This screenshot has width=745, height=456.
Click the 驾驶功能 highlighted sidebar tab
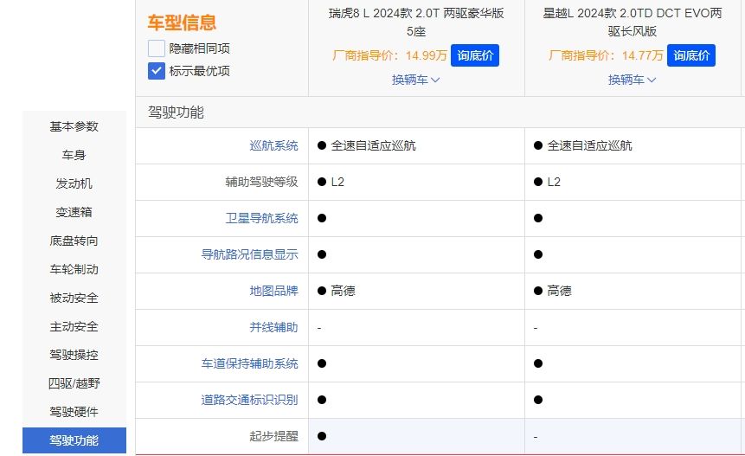click(x=74, y=440)
